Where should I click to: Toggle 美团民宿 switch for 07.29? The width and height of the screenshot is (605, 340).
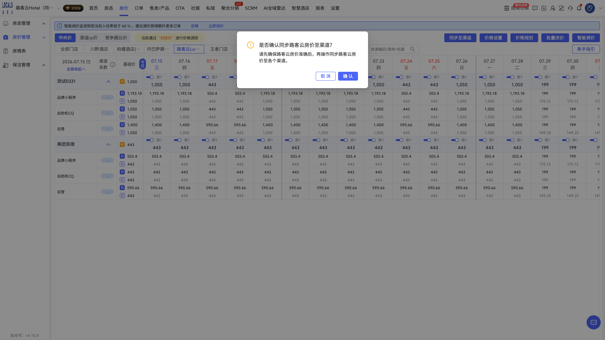tap(538, 140)
